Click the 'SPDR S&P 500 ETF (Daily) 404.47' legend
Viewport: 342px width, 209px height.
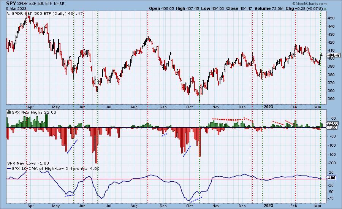[x=47, y=14]
